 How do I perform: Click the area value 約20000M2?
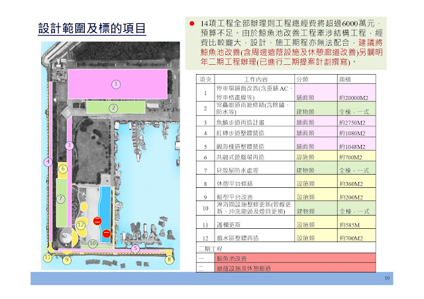[x=354, y=98]
